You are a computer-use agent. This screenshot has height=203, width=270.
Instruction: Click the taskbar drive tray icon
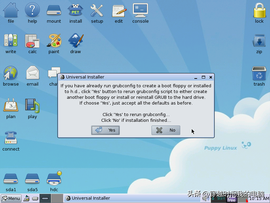coord(35,199)
